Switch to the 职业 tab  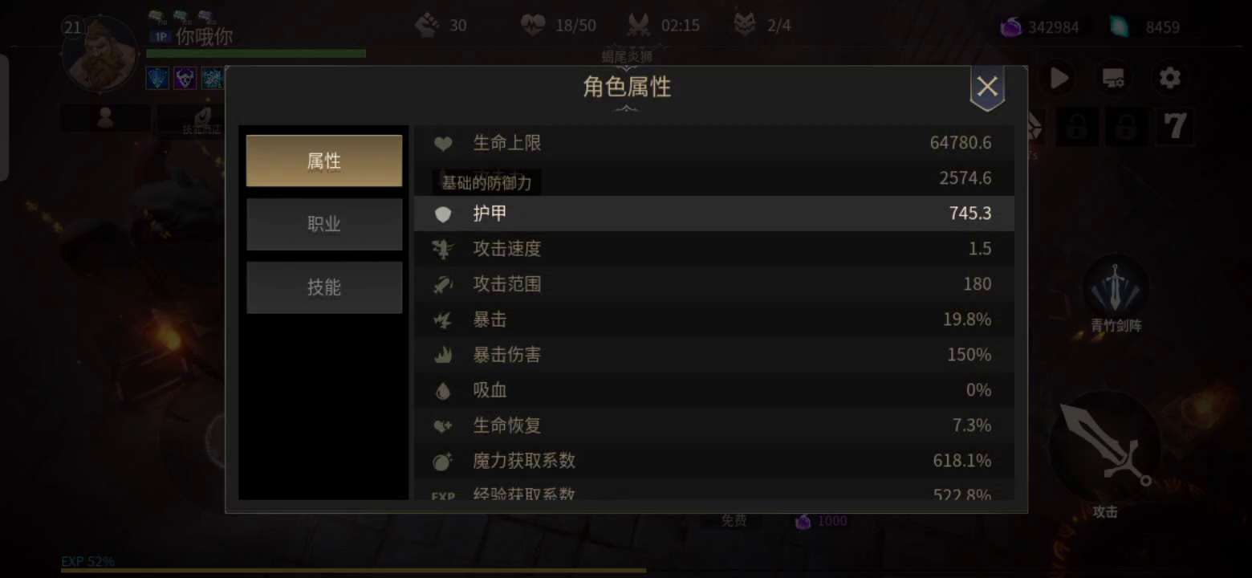pos(324,224)
